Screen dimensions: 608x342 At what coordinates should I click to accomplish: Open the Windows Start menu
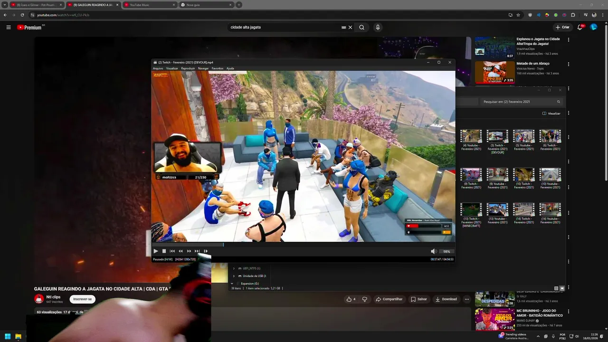coord(8,336)
